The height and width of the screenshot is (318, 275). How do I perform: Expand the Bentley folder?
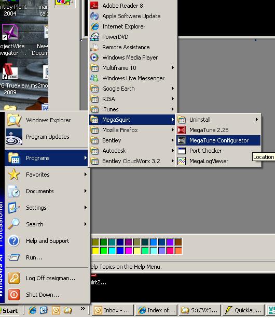(x=133, y=140)
